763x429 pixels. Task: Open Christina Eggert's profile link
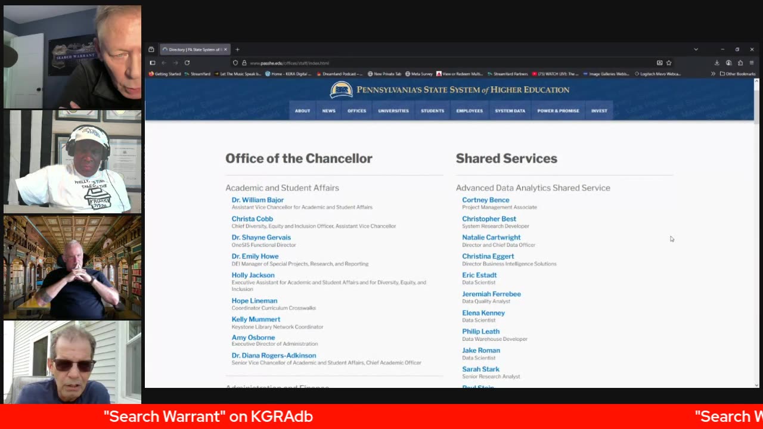click(488, 256)
